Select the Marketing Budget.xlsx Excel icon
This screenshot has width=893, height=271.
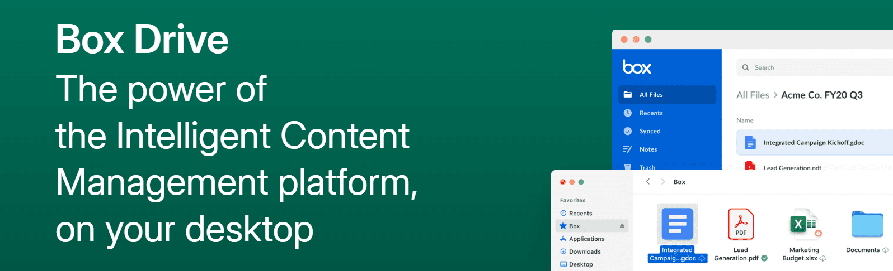click(x=804, y=224)
